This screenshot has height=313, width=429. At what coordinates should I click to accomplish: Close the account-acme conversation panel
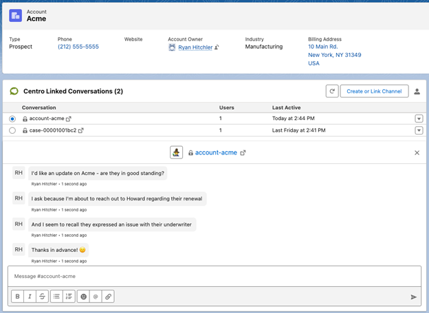(417, 152)
